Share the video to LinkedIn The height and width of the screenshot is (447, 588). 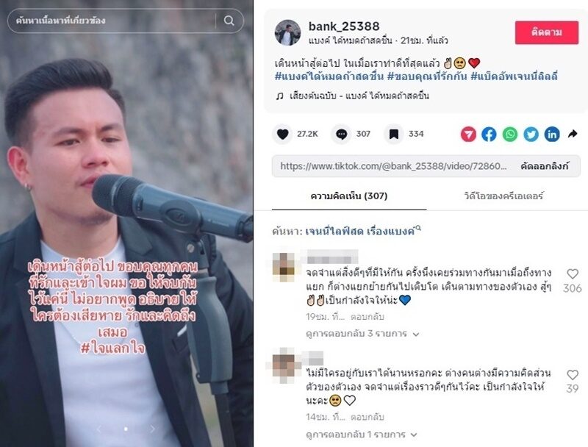pos(552,135)
